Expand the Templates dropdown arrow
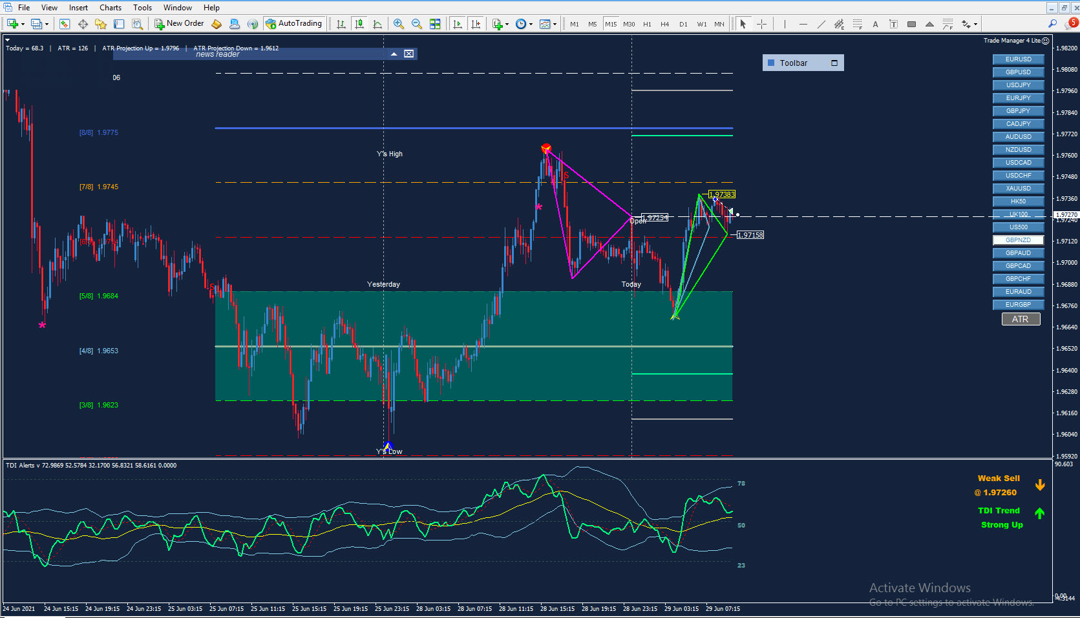The height and width of the screenshot is (618, 1080). [555, 24]
